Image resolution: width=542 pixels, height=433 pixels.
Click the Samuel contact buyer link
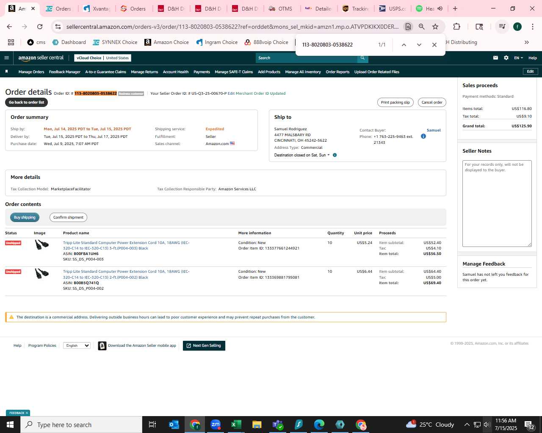pyautogui.click(x=434, y=130)
